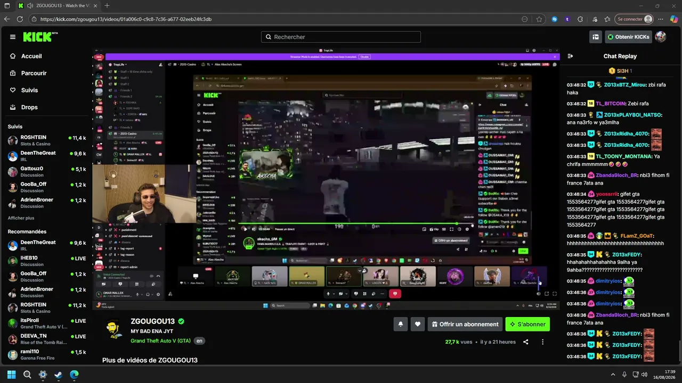
Task: Open the ZGOUGOU13 channel name link
Action: pos(153,321)
